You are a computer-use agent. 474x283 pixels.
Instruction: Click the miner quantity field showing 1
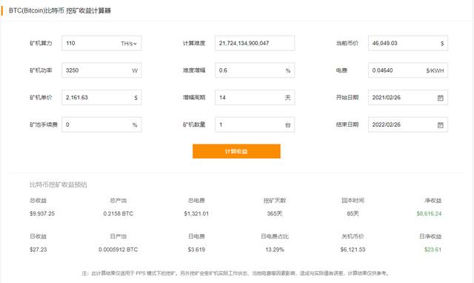point(255,124)
